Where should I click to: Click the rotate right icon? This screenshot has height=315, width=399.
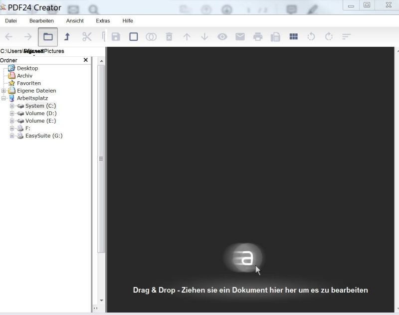(329, 37)
